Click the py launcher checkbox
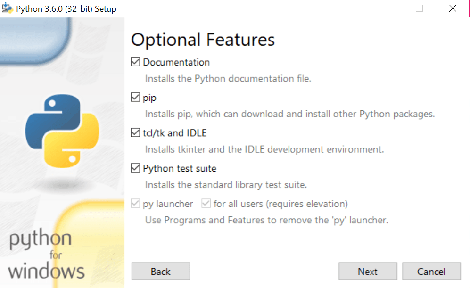The image size is (470, 288). [x=135, y=203]
